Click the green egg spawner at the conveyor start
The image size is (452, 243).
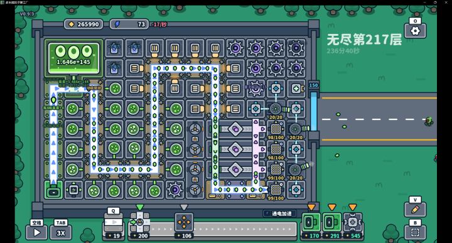click(53, 190)
